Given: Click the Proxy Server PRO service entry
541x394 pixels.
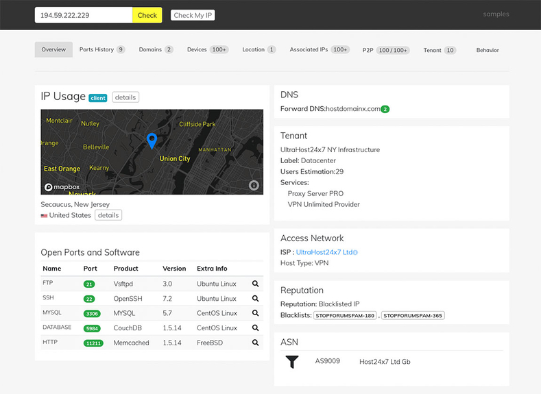Looking at the screenshot, I should pyautogui.click(x=315, y=193).
